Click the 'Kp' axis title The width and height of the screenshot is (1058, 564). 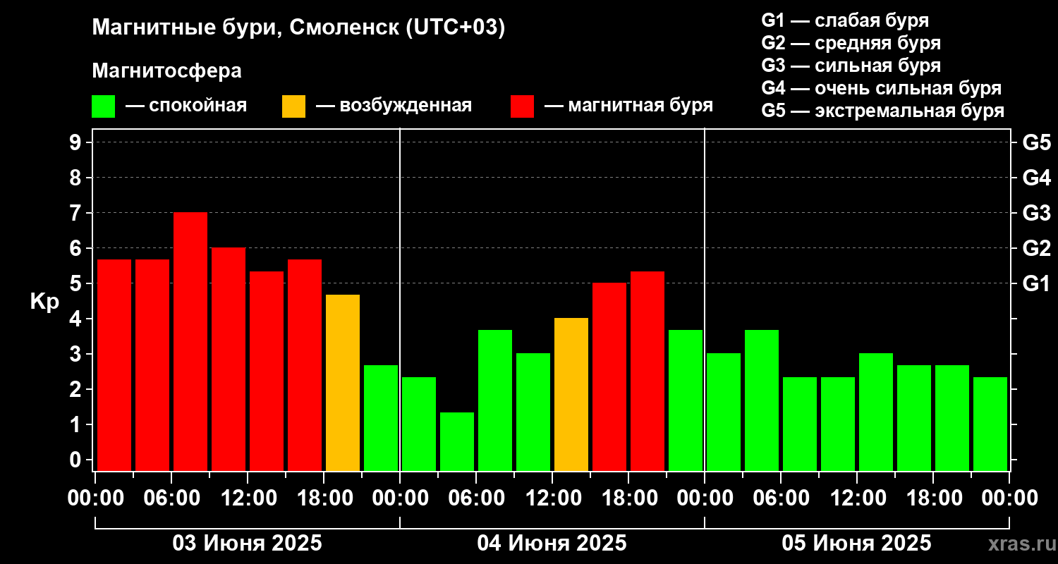[44, 302]
